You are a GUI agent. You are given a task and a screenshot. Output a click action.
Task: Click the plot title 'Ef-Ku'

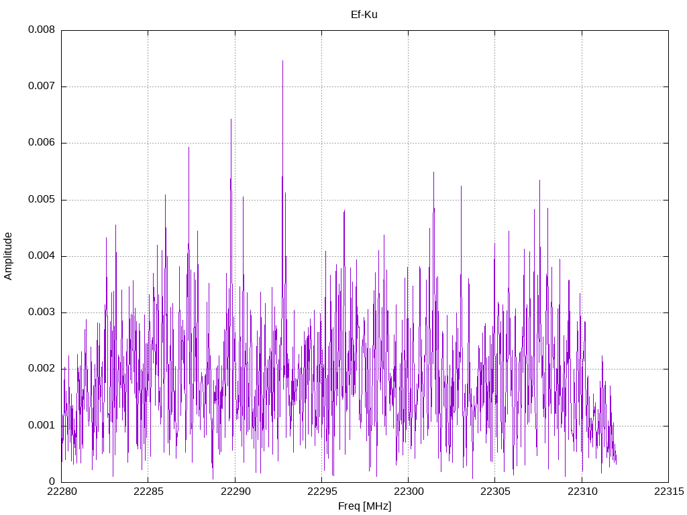[x=364, y=15]
